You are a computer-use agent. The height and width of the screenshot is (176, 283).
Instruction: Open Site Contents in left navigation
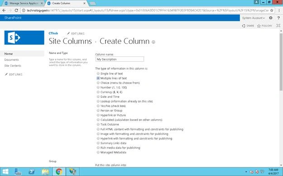tap(13, 66)
